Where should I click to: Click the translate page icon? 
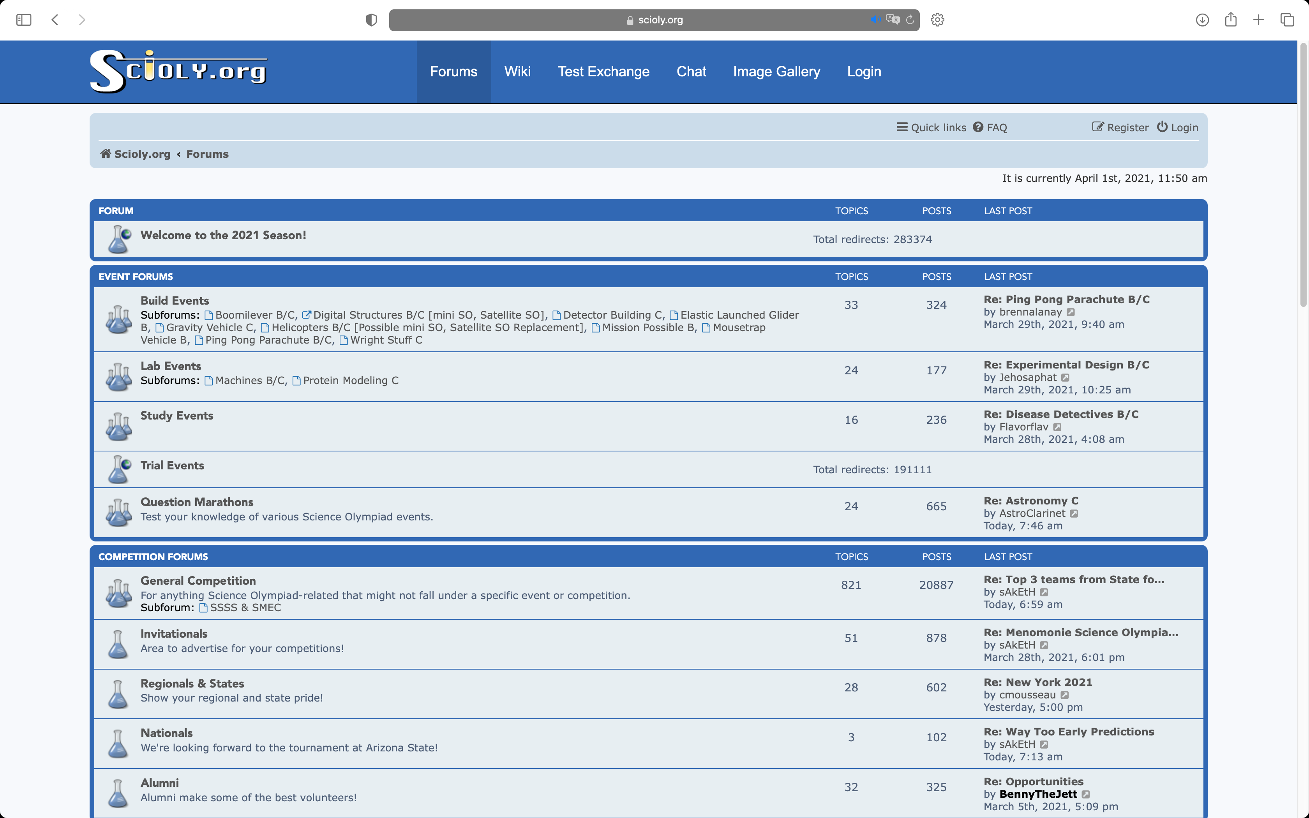point(893,20)
